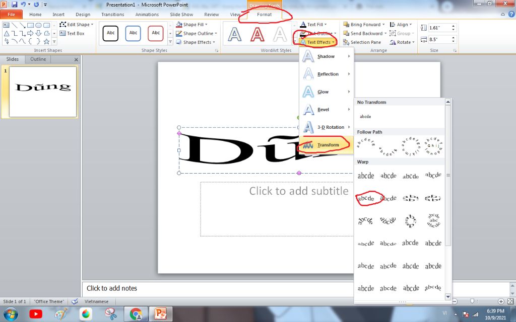Increase the shape height spinner value

coord(454,26)
